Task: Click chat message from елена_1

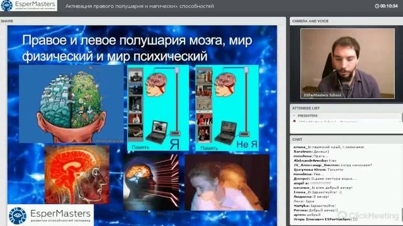Action: 329,147
